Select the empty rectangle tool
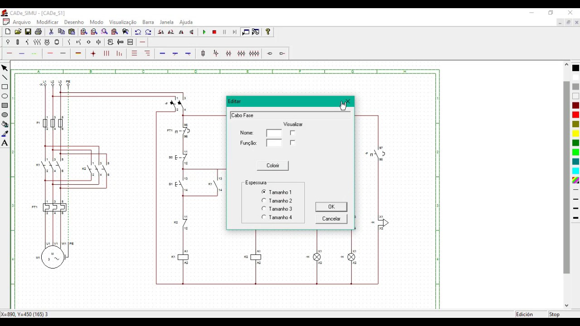 (5, 87)
